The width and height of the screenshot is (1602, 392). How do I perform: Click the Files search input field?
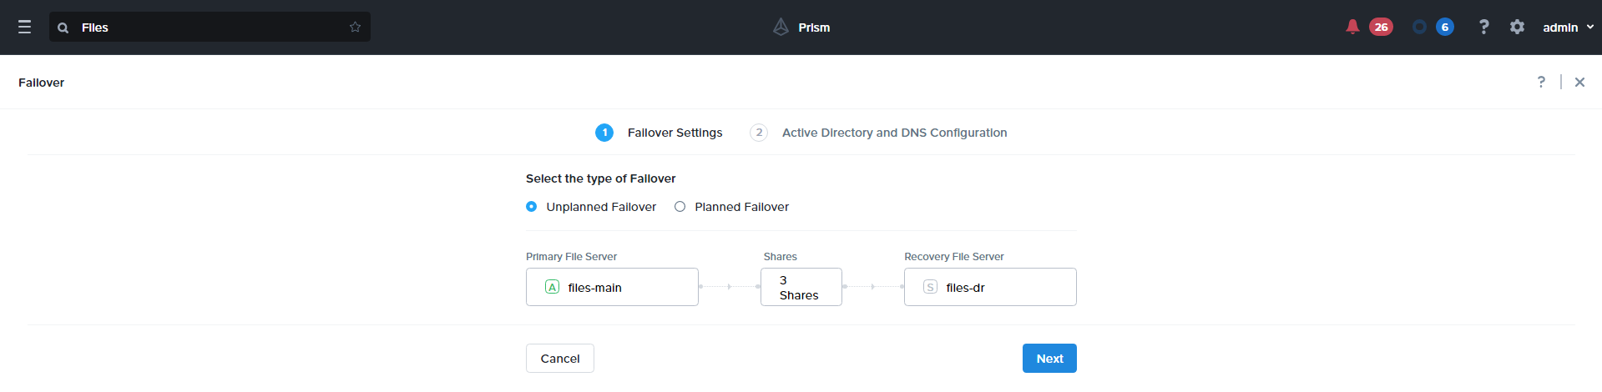pyautogui.click(x=210, y=28)
